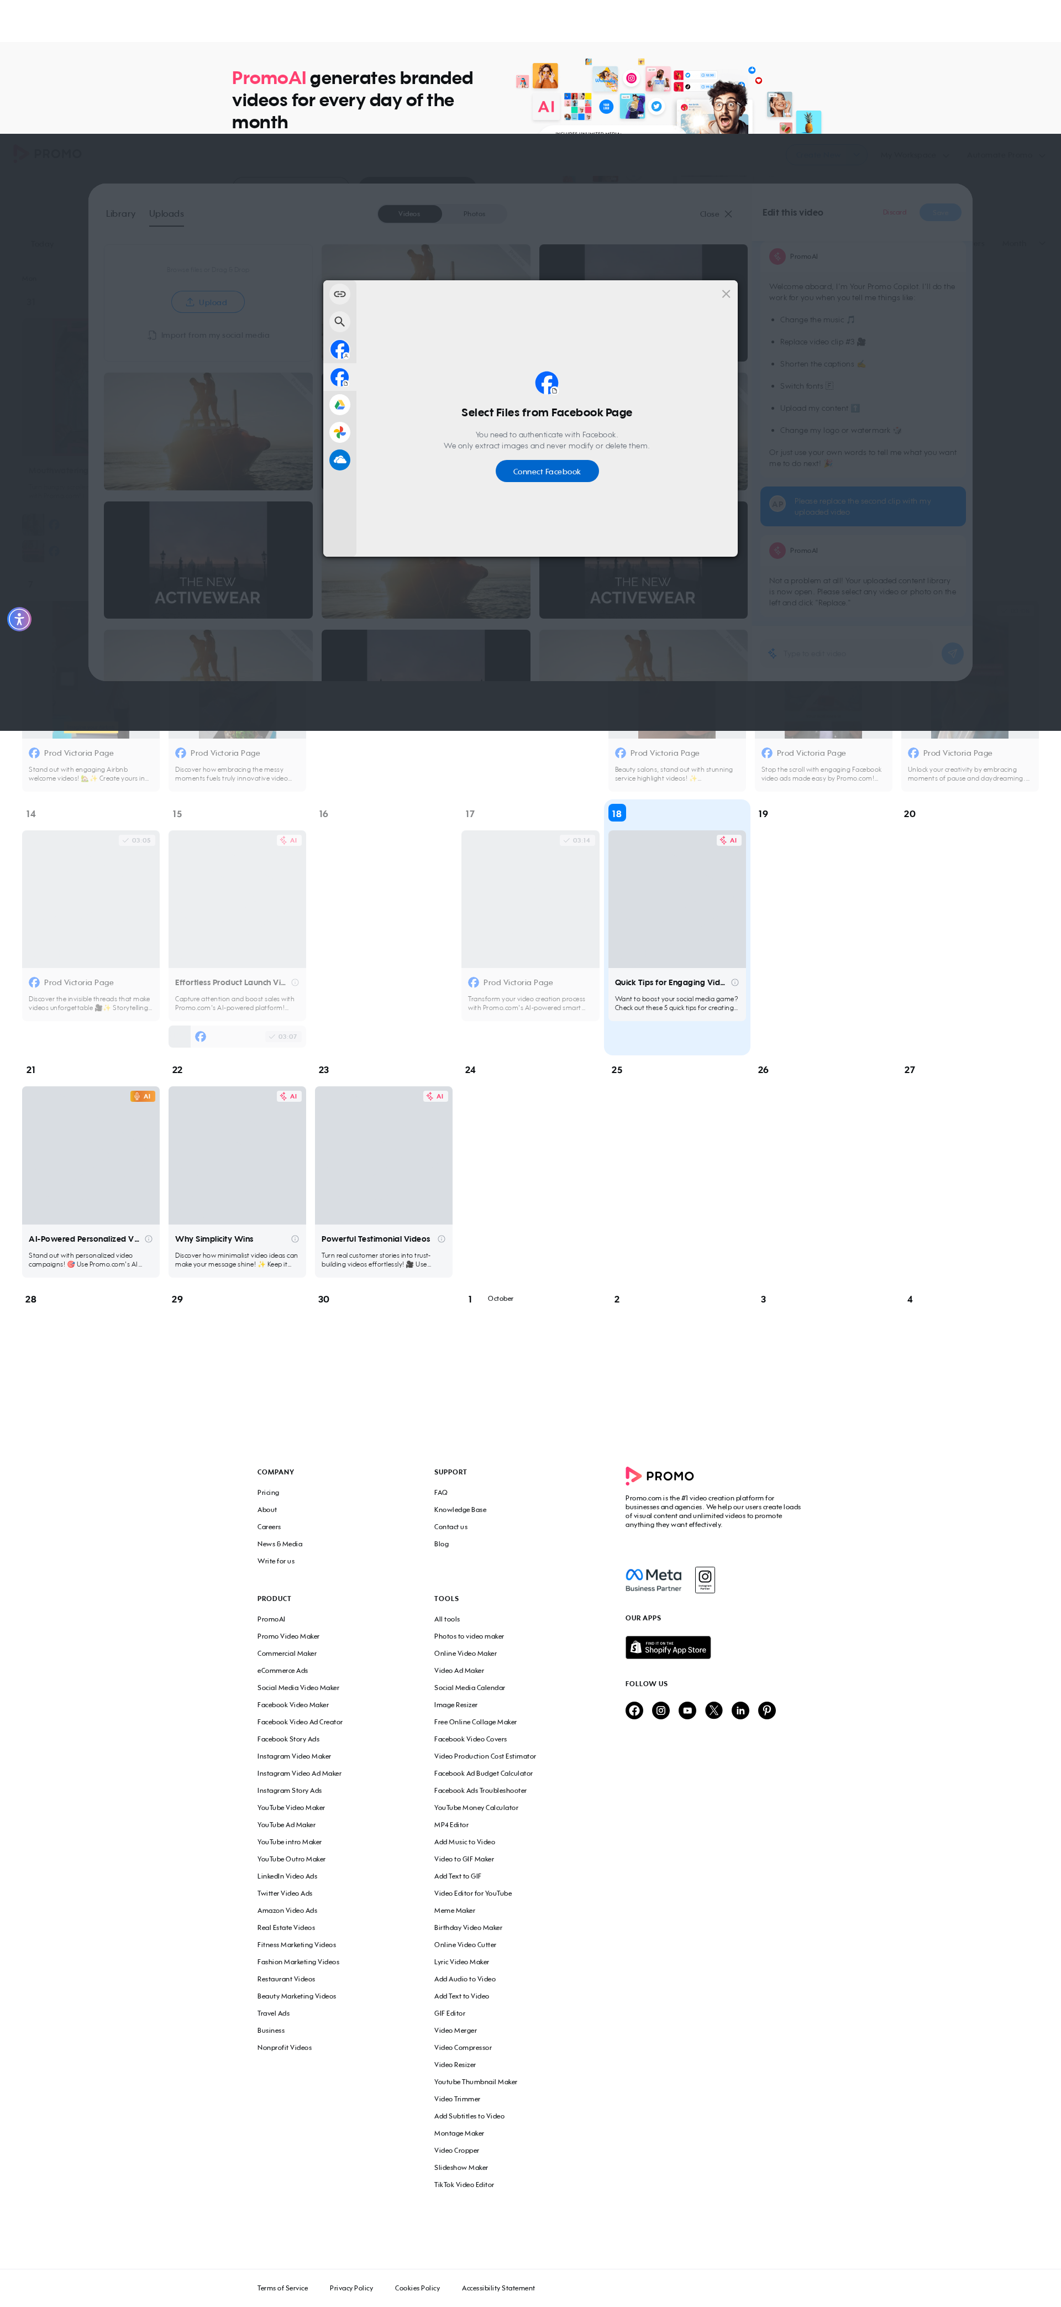Click Close on the uploads panel
This screenshot has width=1061, height=2307.
coord(716,214)
